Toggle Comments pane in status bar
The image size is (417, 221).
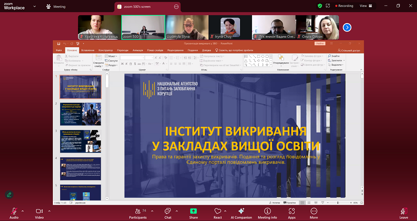pyautogui.click(x=289, y=203)
